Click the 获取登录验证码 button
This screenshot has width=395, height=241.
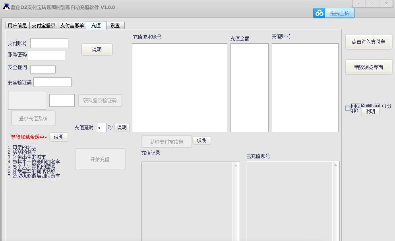point(100,100)
